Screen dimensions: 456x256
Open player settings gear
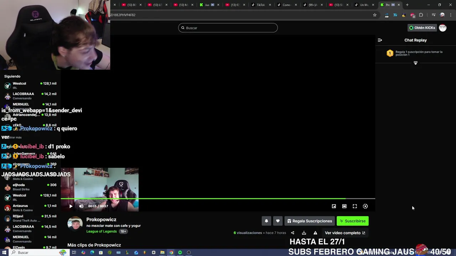(x=365, y=206)
